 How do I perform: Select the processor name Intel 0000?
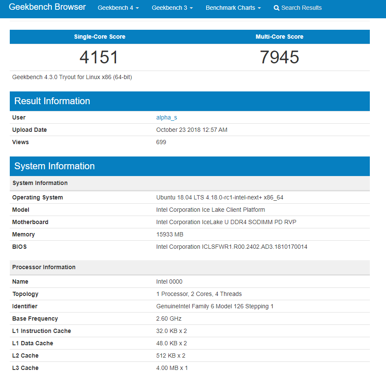point(169,282)
